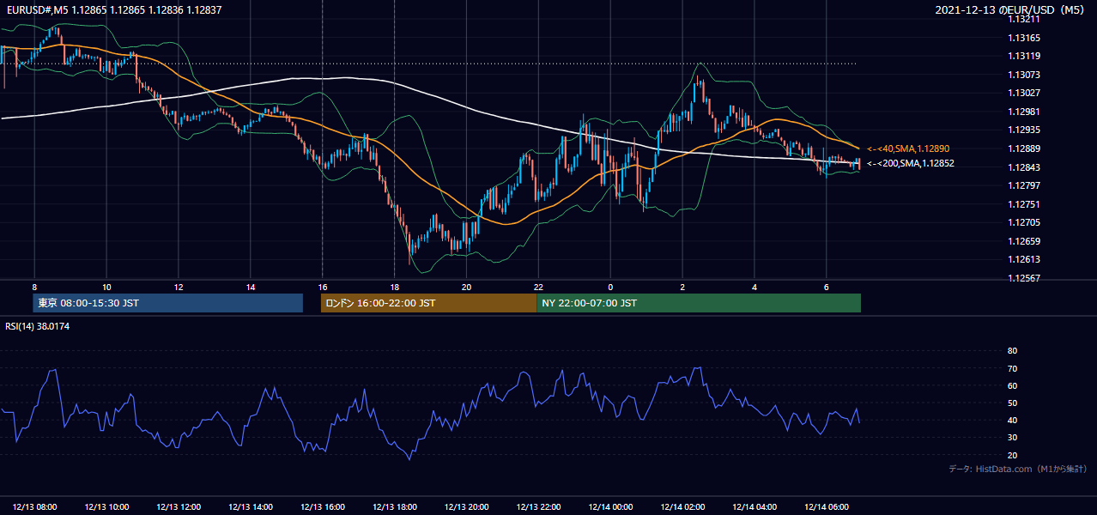Click the 1.12705 price axis label
Viewport: 1097px width, 515px height.
click(1024, 222)
